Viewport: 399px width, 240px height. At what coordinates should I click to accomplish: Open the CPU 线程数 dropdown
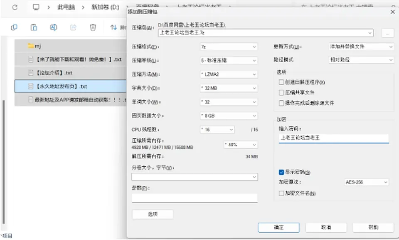217,129
